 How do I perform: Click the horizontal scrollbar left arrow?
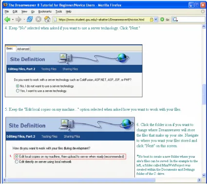[5, 180]
